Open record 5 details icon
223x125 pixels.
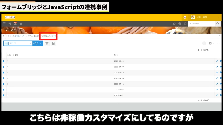pos(4,73)
